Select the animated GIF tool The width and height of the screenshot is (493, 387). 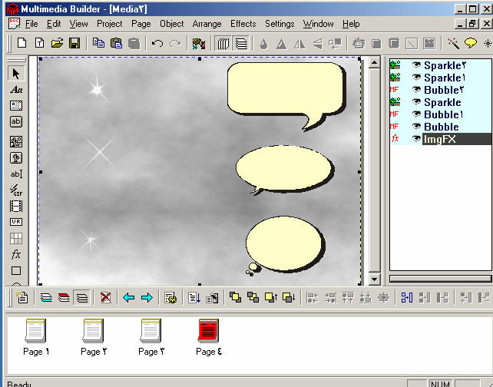click(x=15, y=190)
